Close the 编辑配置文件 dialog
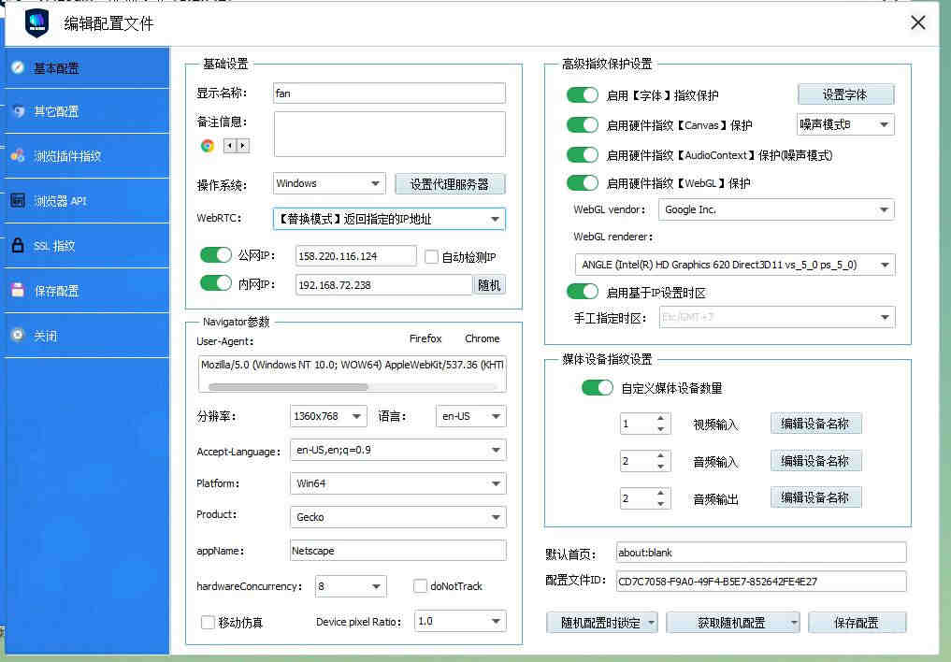951x662 pixels. coord(917,23)
